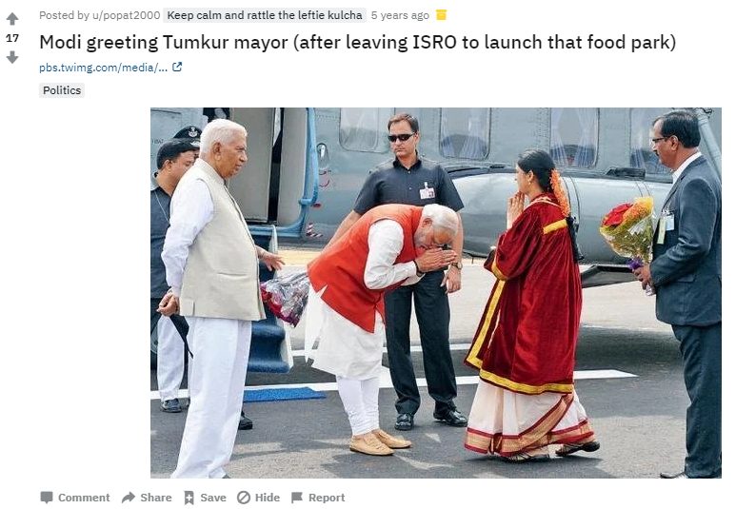This screenshot has height=509, width=736.
Task: Open the u/popat2000 user profile
Action: (126, 15)
